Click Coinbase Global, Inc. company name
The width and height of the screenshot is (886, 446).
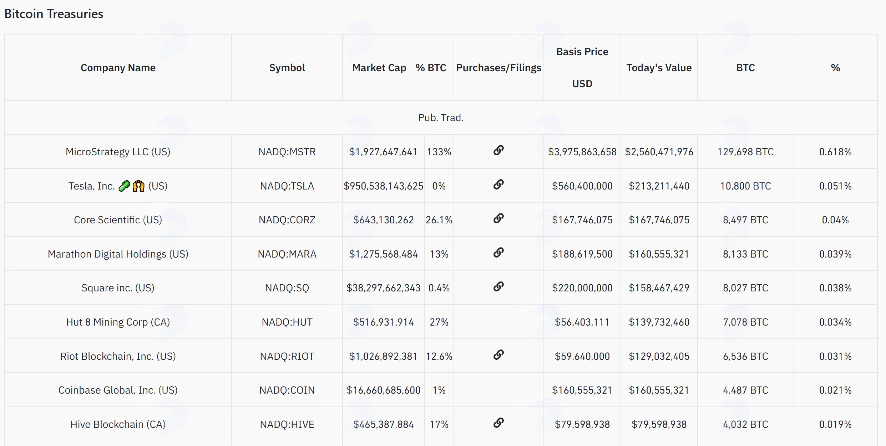coord(118,390)
